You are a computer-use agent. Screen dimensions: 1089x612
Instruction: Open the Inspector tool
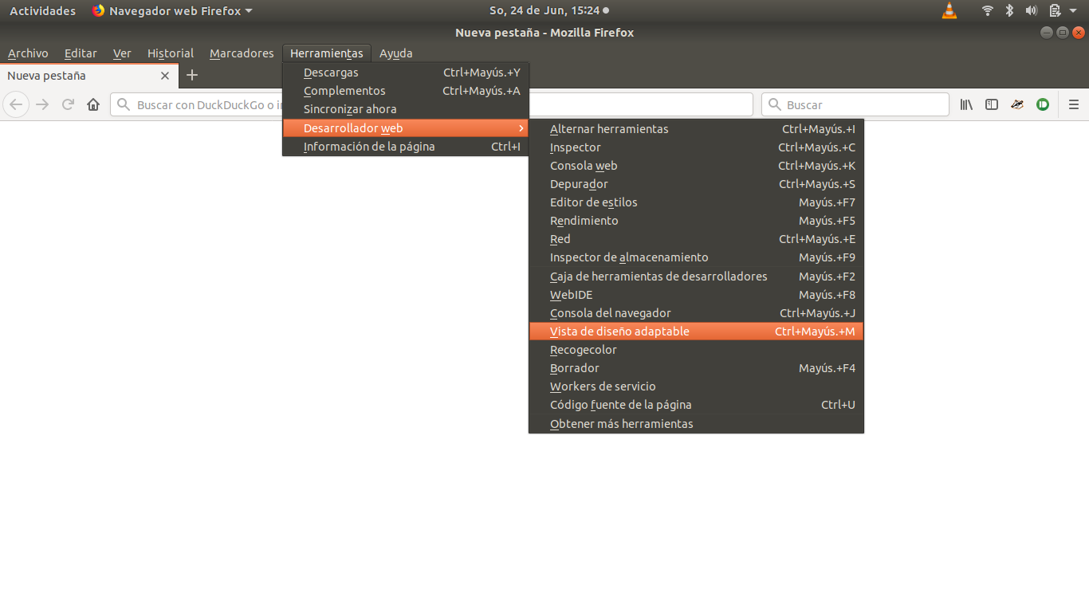[x=696, y=147]
